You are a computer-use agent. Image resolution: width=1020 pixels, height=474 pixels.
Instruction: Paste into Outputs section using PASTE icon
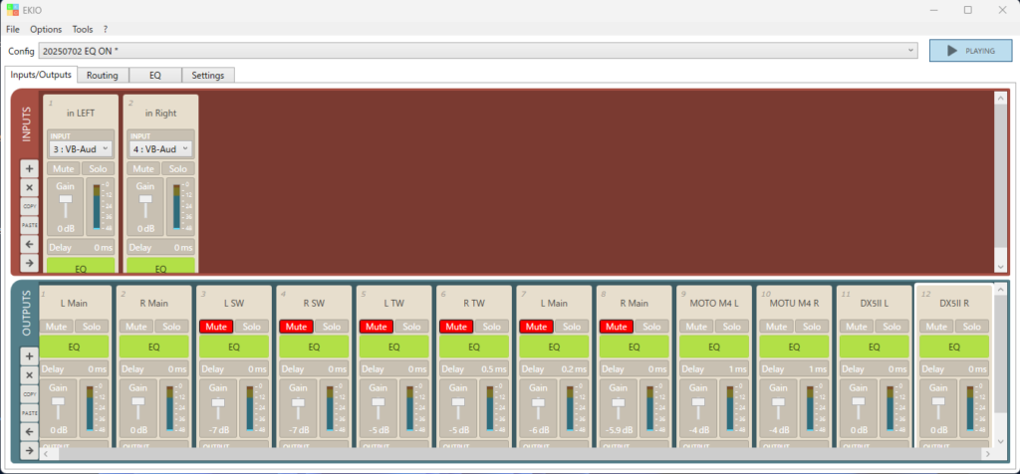29,413
